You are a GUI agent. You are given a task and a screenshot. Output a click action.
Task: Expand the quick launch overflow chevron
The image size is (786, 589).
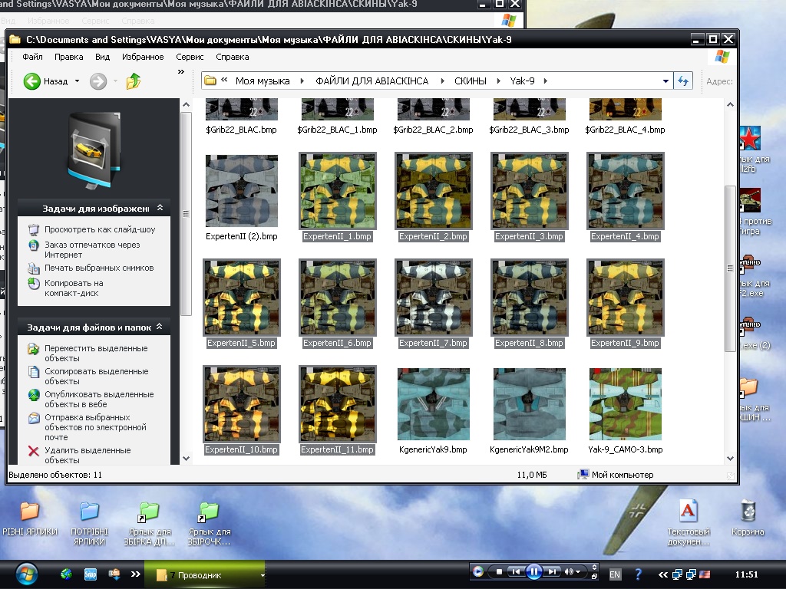tap(135, 574)
